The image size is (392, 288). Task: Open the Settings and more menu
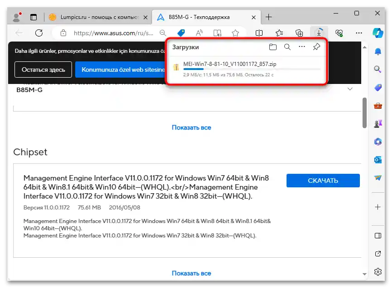coord(359,33)
